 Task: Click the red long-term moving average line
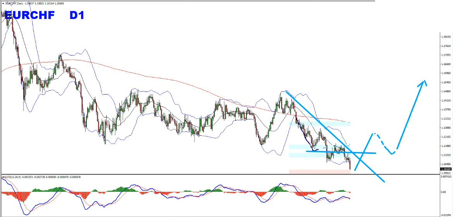(x=155, y=77)
